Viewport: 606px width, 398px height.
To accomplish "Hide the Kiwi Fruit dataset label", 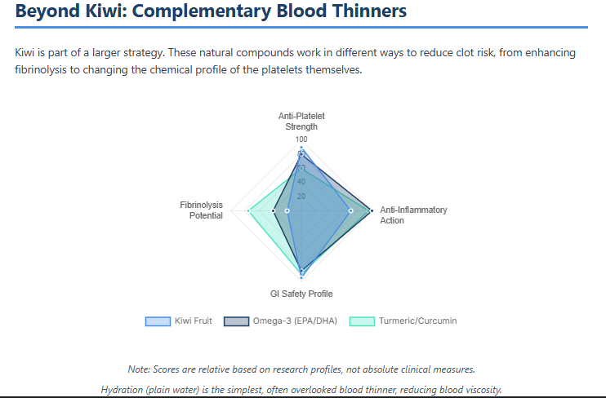I will coord(194,321).
